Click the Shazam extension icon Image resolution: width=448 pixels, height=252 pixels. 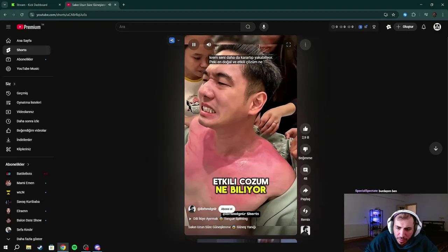pos(405,15)
